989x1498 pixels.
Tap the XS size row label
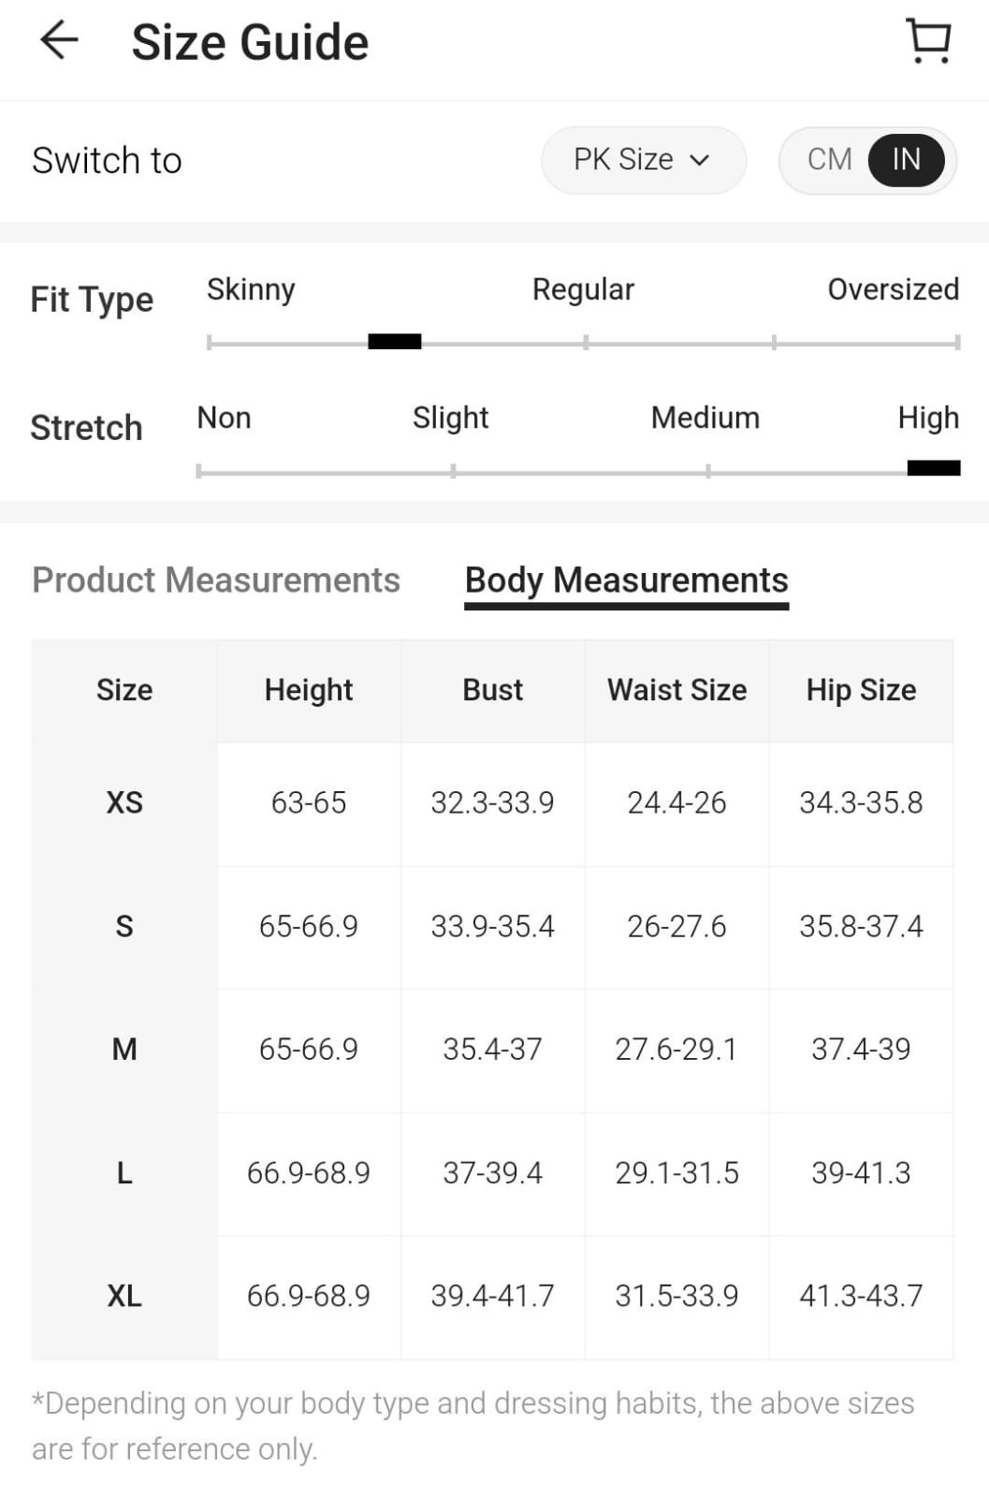[124, 803]
